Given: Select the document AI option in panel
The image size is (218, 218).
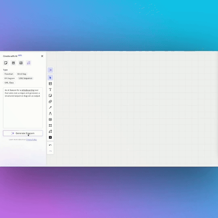Looking at the screenshot, I should click(x=13, y=63).
